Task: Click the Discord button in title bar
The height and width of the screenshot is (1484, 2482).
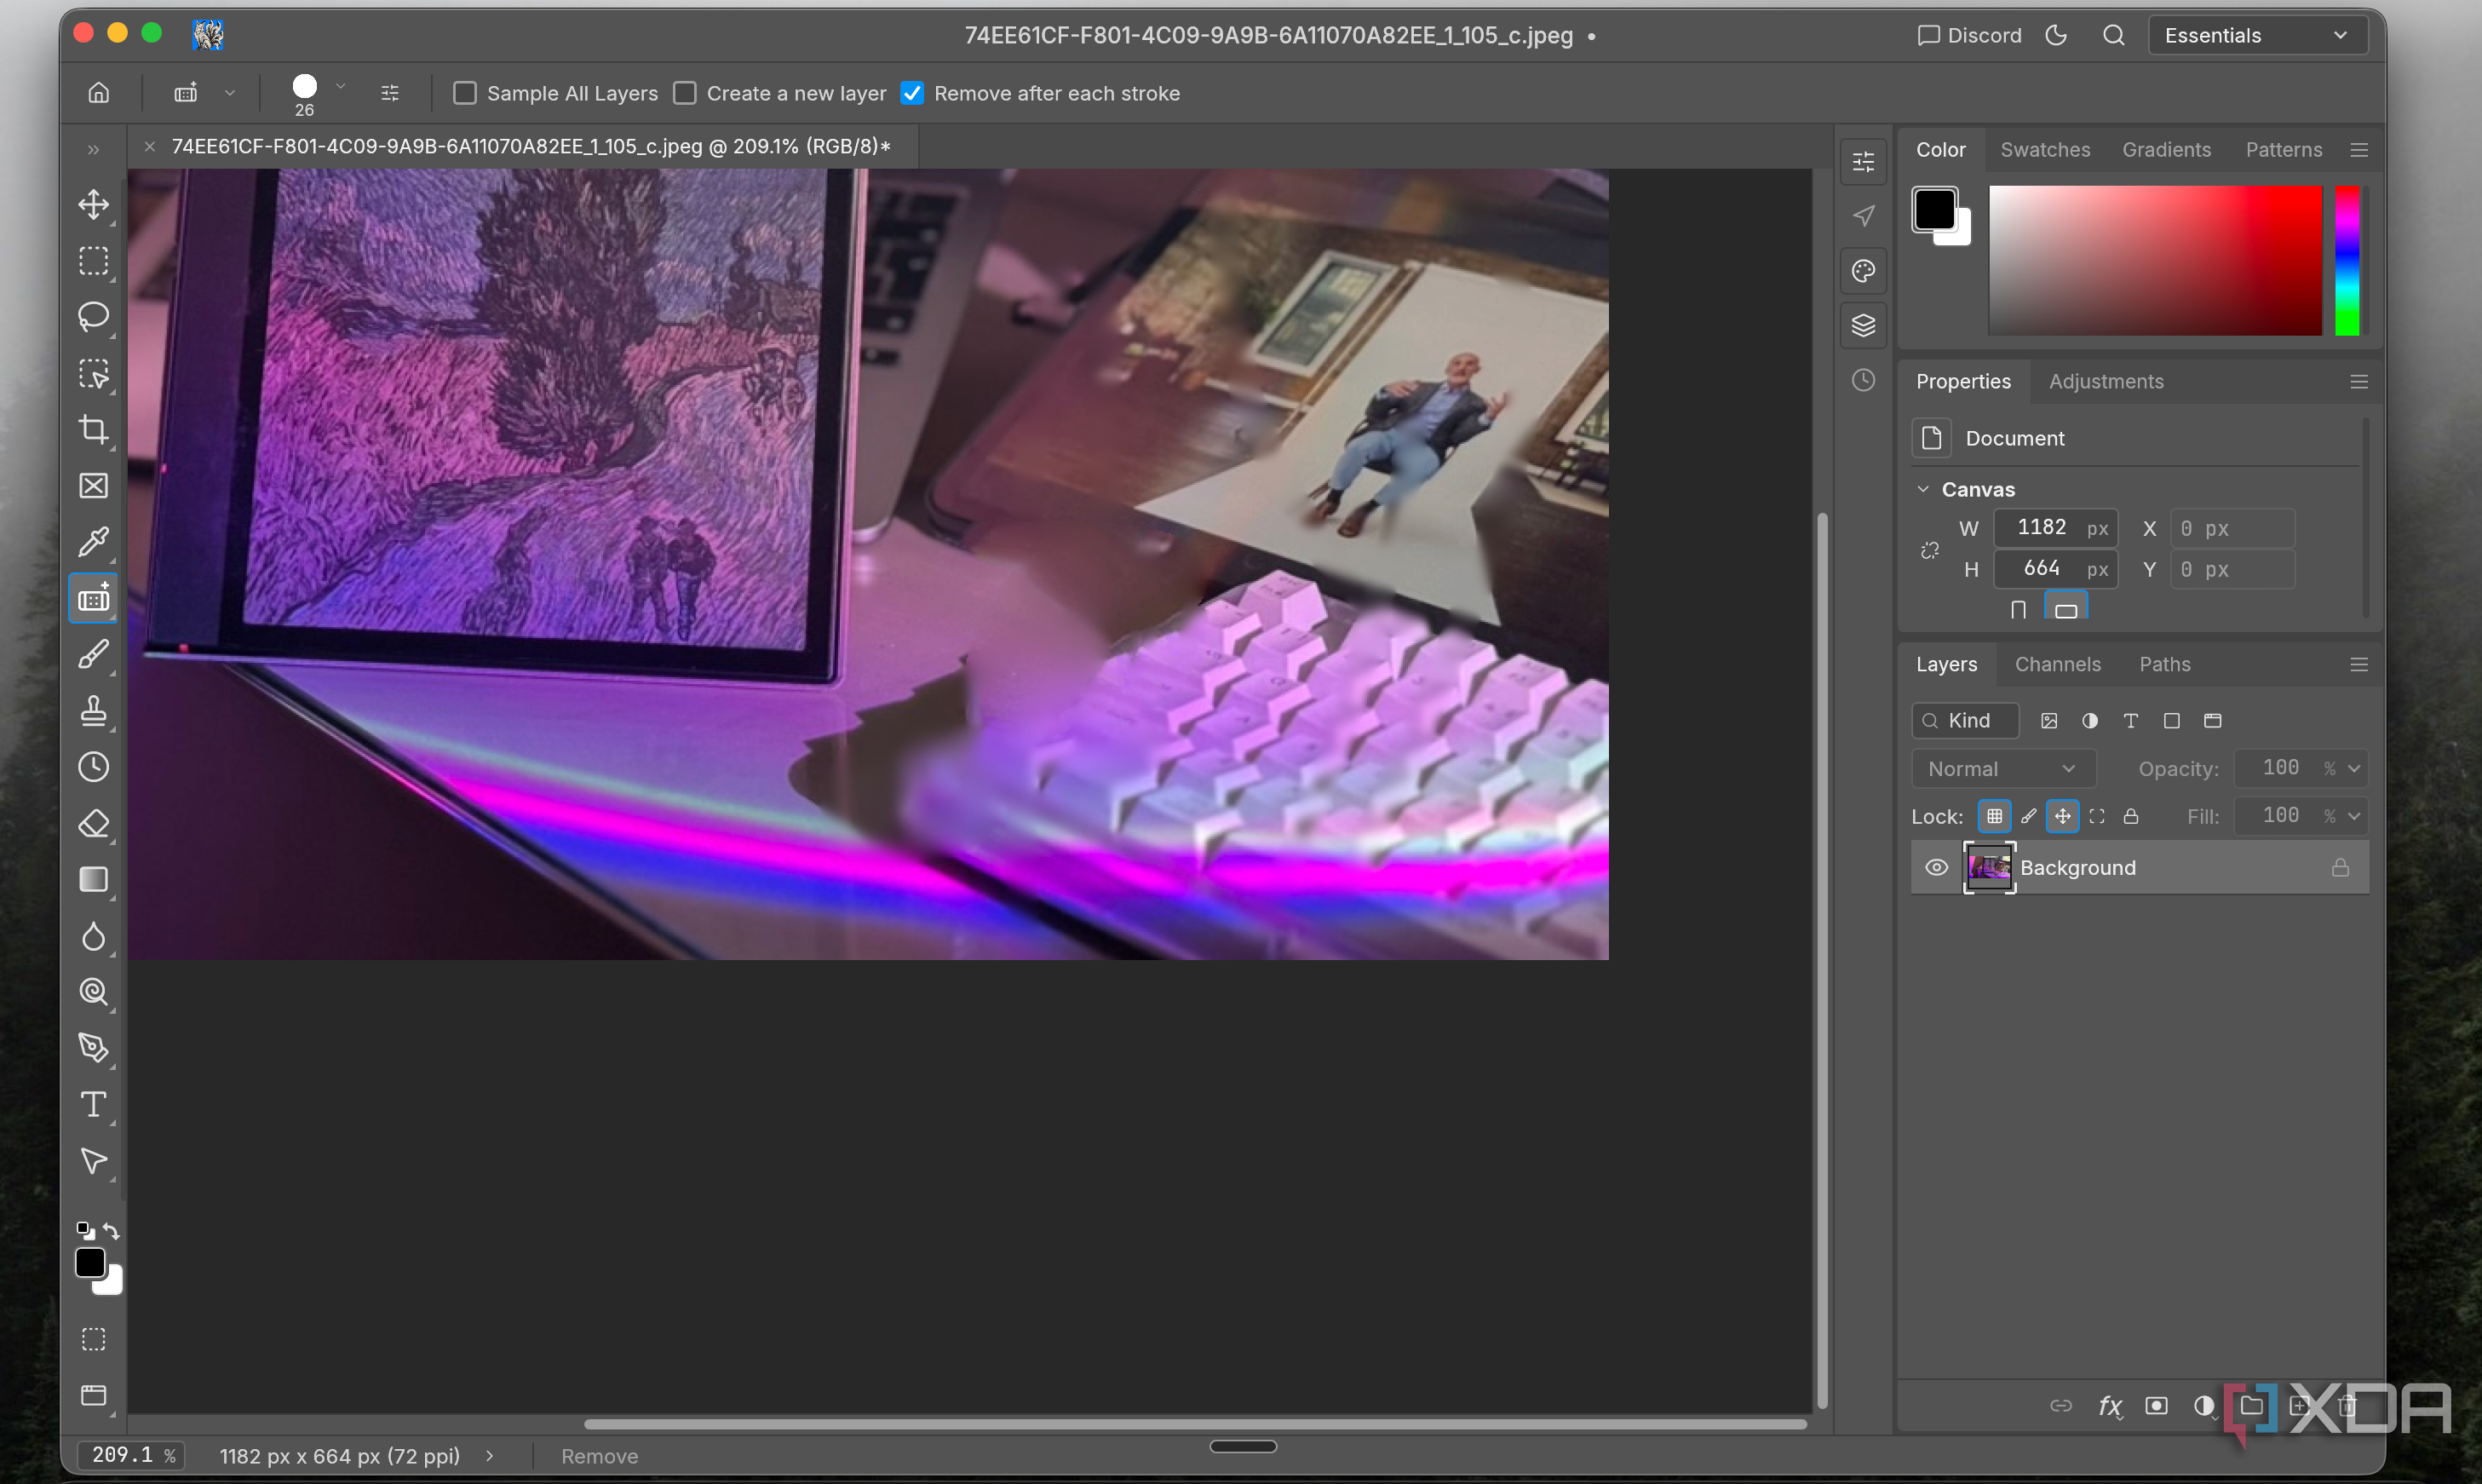Action: [1969, 36]
